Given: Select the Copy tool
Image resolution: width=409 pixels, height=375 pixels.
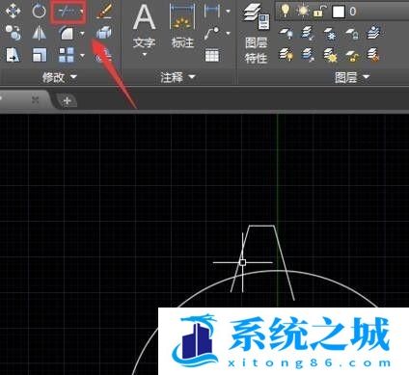Looking at the screenshot, I should [x=13, y=32].
